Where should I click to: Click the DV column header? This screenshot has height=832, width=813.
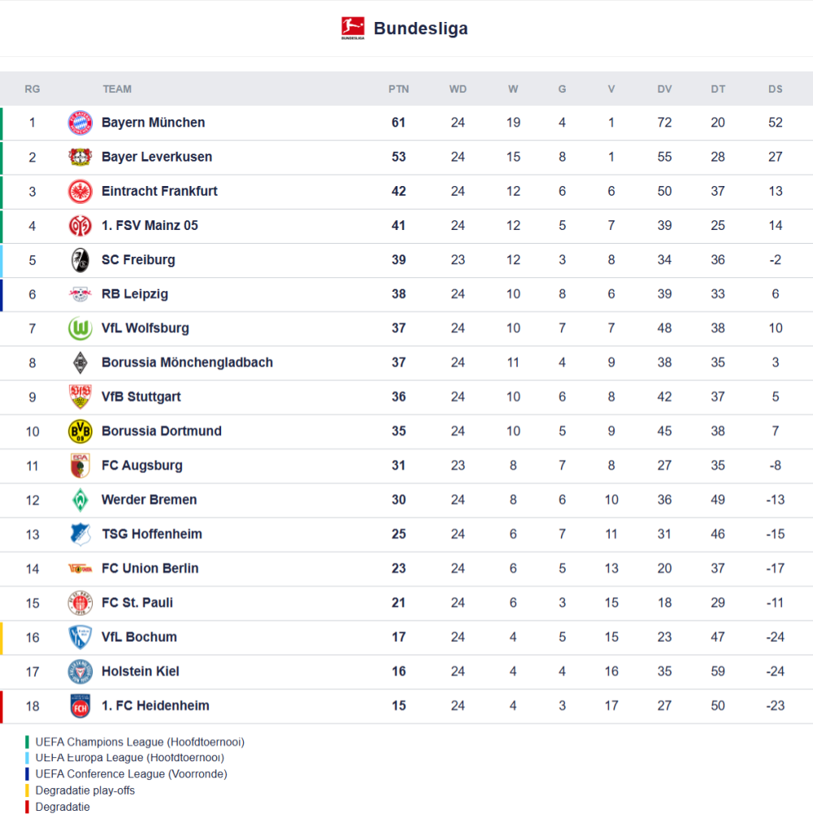(665, 89)
